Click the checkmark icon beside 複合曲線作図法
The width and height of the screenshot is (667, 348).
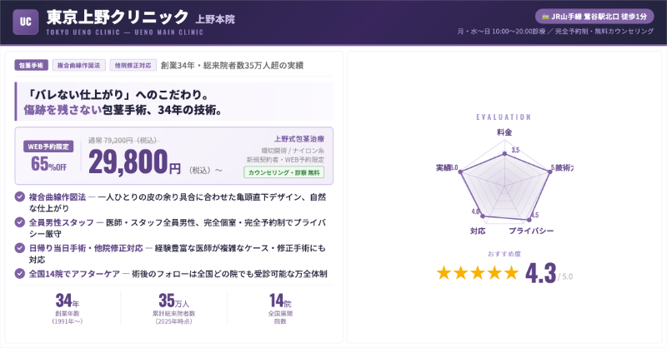click(20, 196)
